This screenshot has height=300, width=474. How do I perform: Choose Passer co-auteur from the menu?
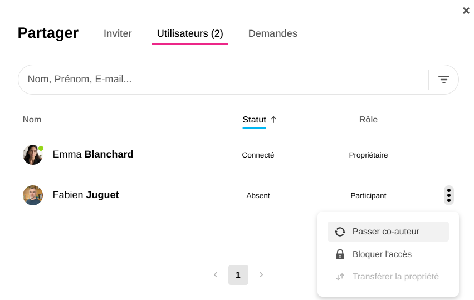coord(386,232)
